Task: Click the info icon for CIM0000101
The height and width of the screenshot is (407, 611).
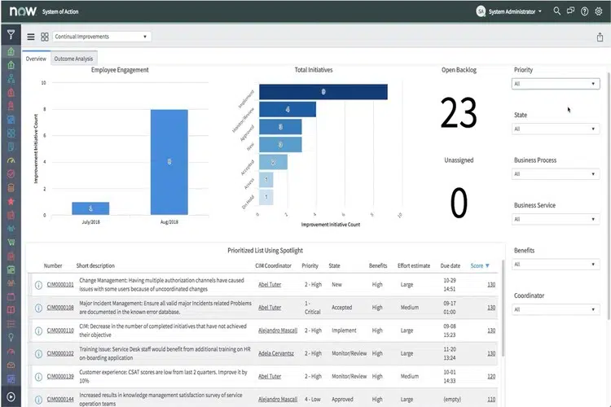Action: 38,284
